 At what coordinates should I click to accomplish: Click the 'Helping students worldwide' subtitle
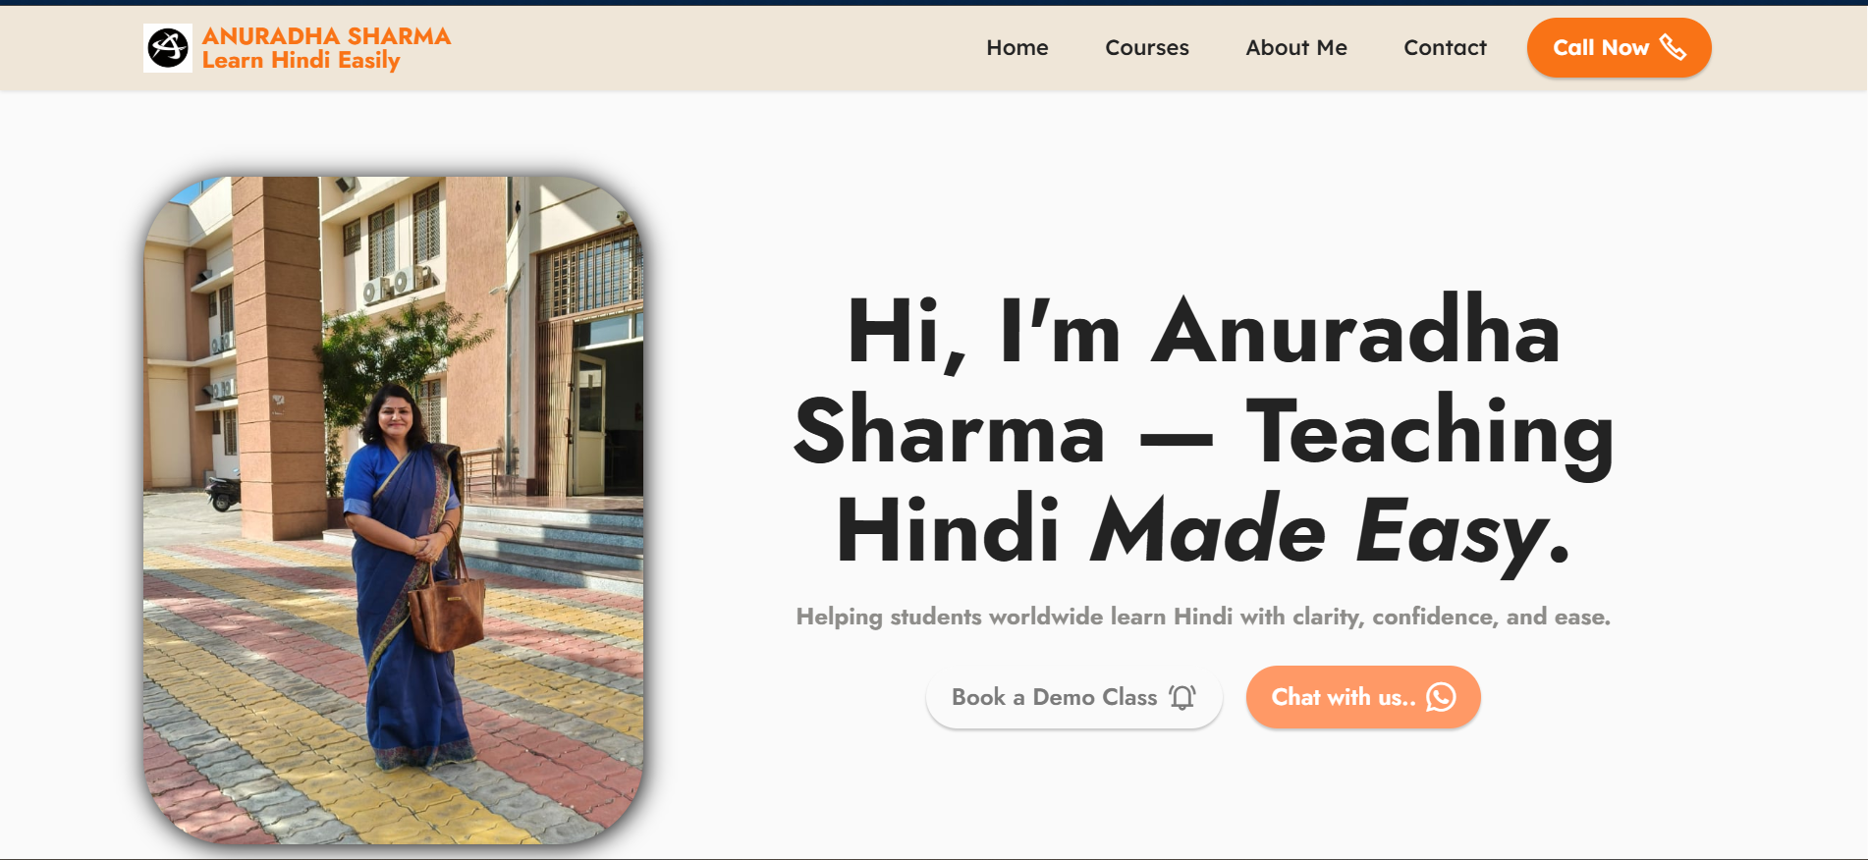1203,617
